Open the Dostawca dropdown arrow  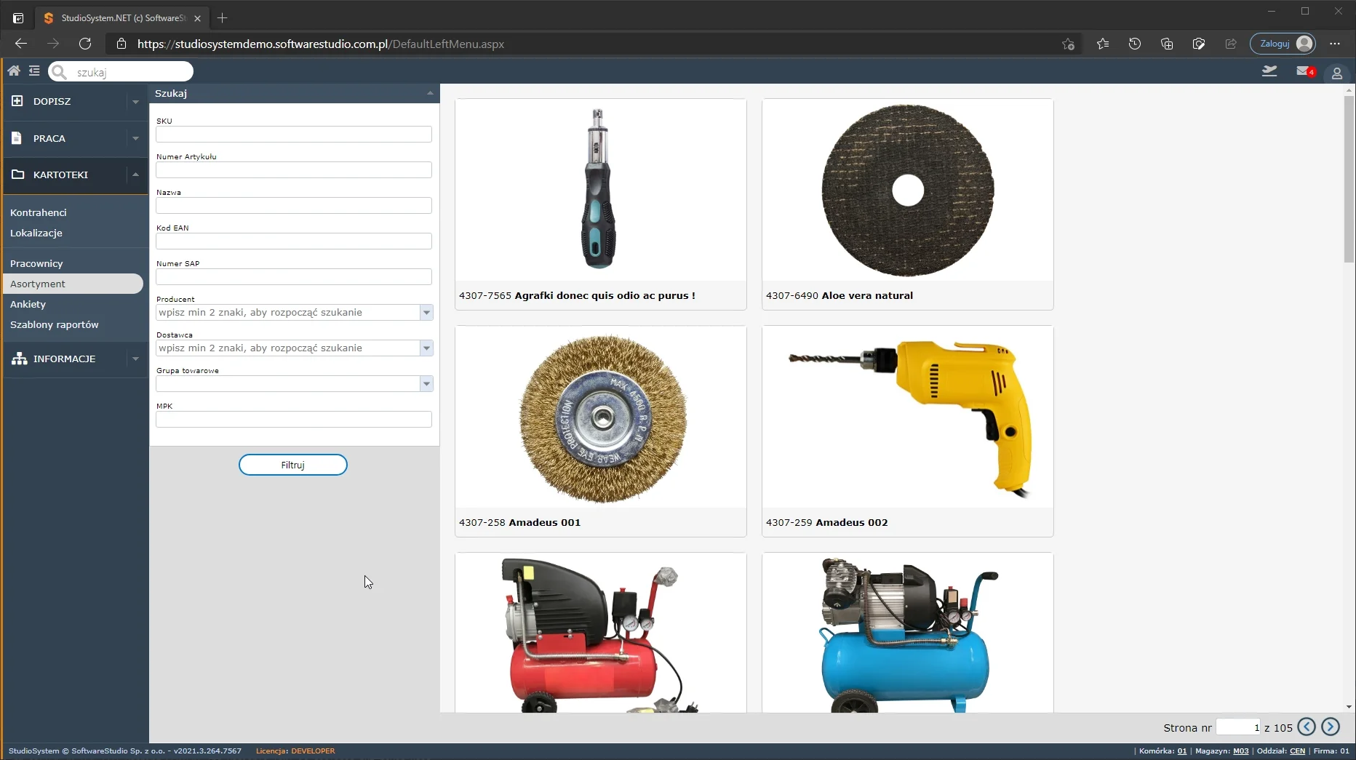point(426,348)
